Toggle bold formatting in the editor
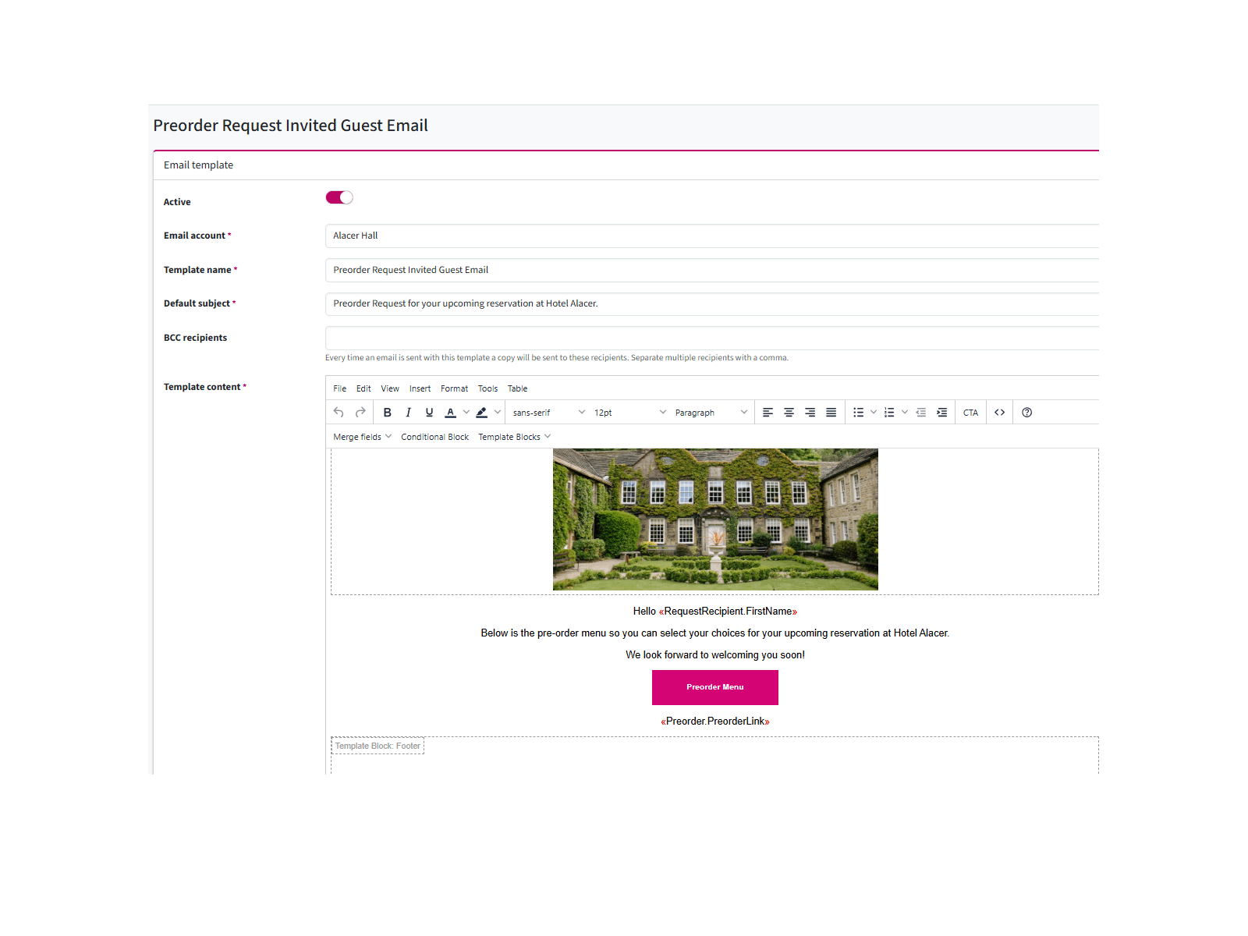The height and width of the screenshot is (936, 1248). point(387,413)
